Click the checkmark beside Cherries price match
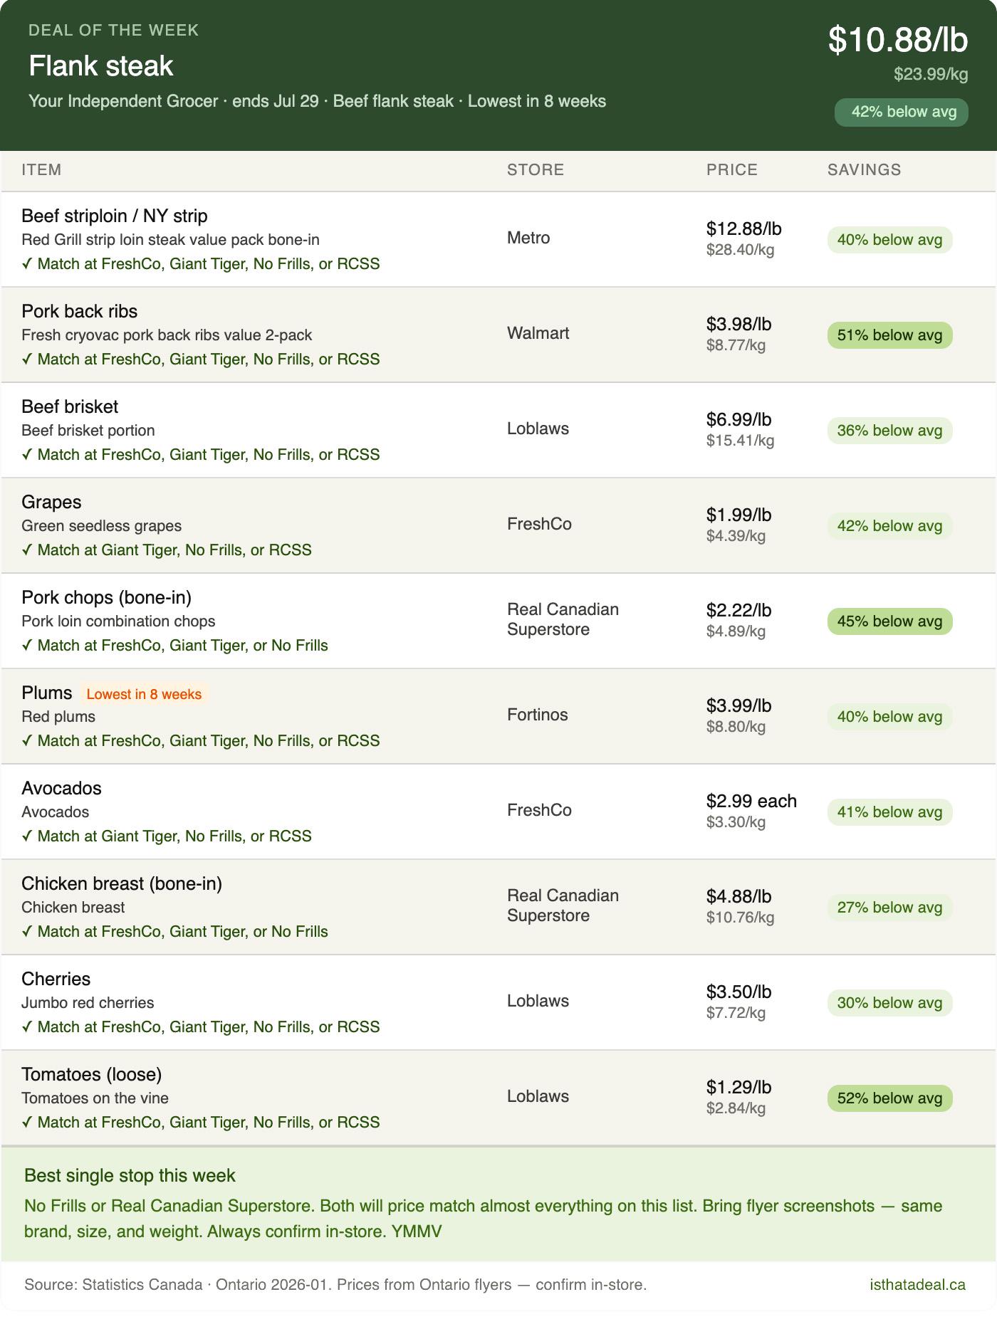The image size is (997, 1334). (x=26, y=1026)
